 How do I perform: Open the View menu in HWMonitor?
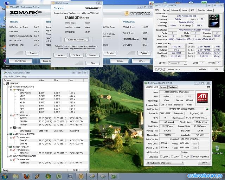coord(17,77)
